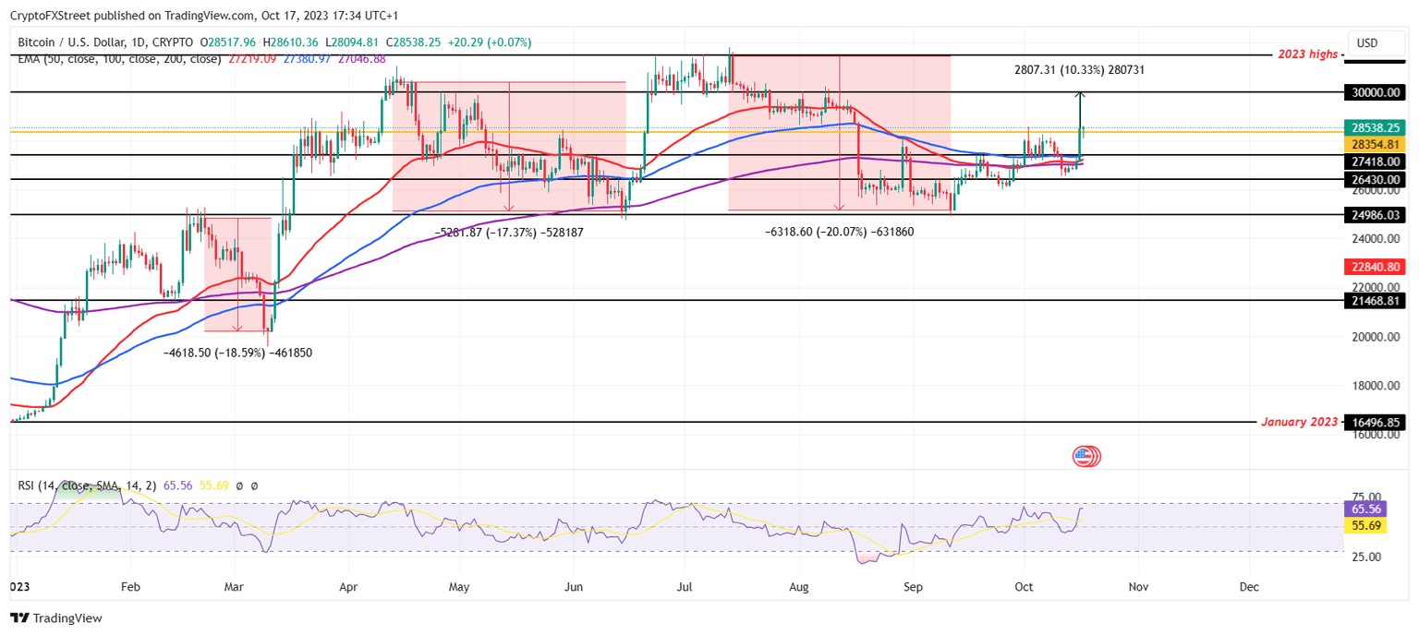Click the yellow 28354.81 price swatch
Viewport: 1419px width, 635px height.
coord(1374,144)
